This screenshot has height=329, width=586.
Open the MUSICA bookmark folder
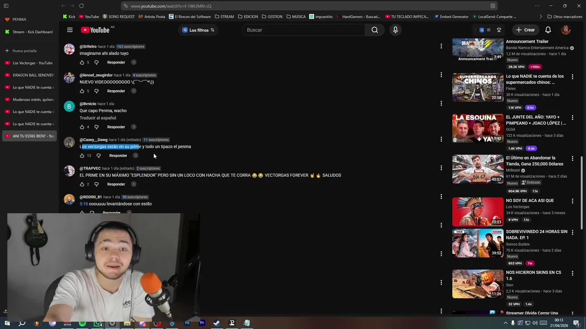[x=296, y=16]
